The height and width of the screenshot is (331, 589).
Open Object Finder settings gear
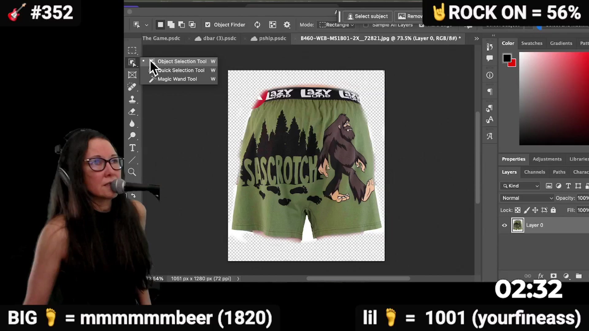click(287, 25)
